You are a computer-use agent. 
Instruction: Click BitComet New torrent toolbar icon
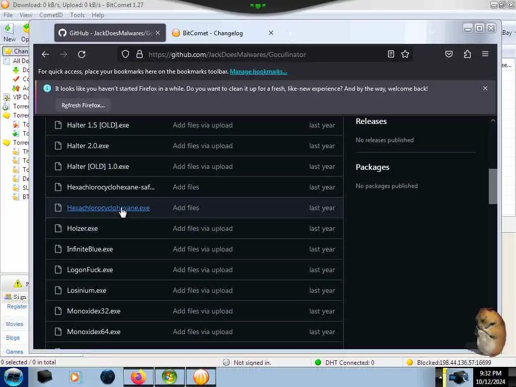(9, 33)
